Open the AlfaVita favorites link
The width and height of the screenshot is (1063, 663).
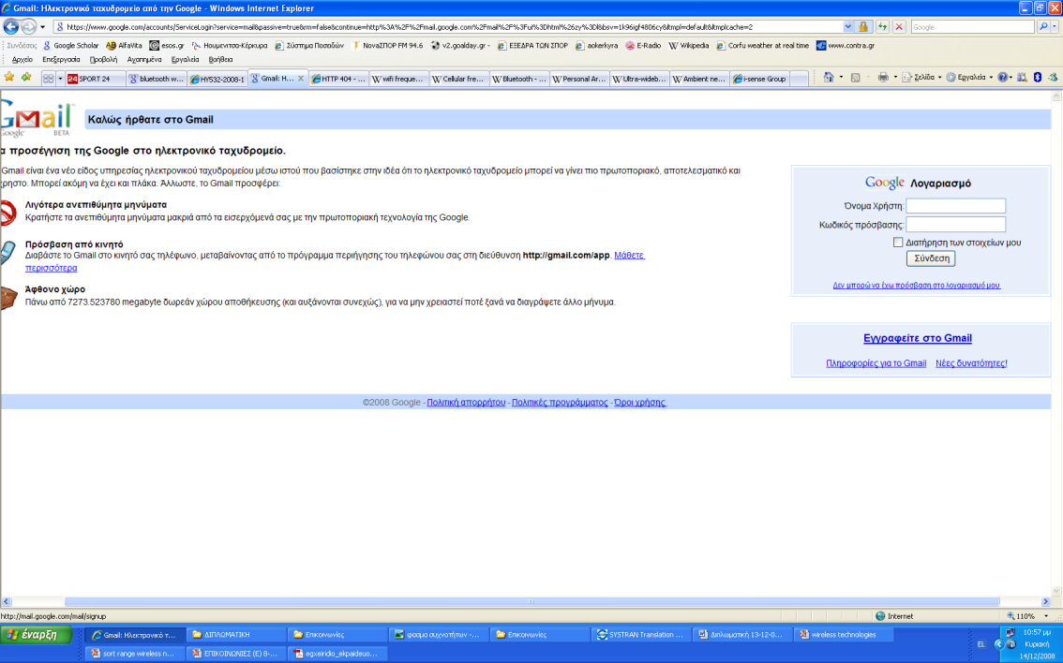124,45
